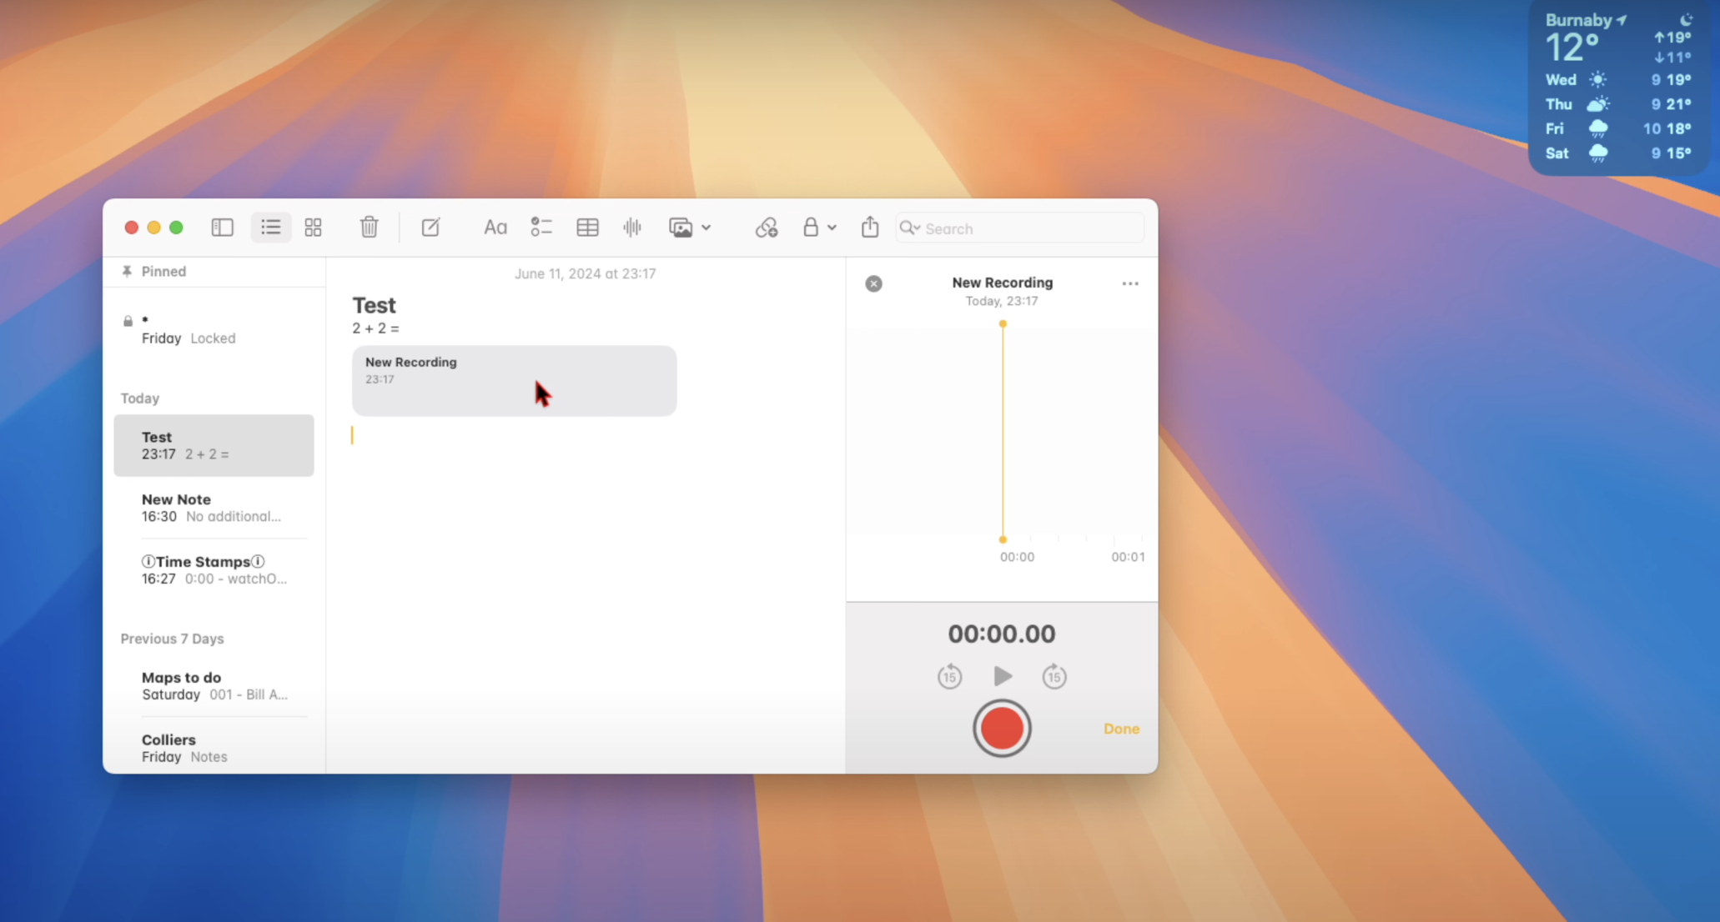
Task: Open the New Recording options menu
Action: tap(1129, 283)
